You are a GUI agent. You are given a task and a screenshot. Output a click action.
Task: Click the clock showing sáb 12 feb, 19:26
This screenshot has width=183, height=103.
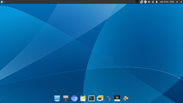point(167,2)
